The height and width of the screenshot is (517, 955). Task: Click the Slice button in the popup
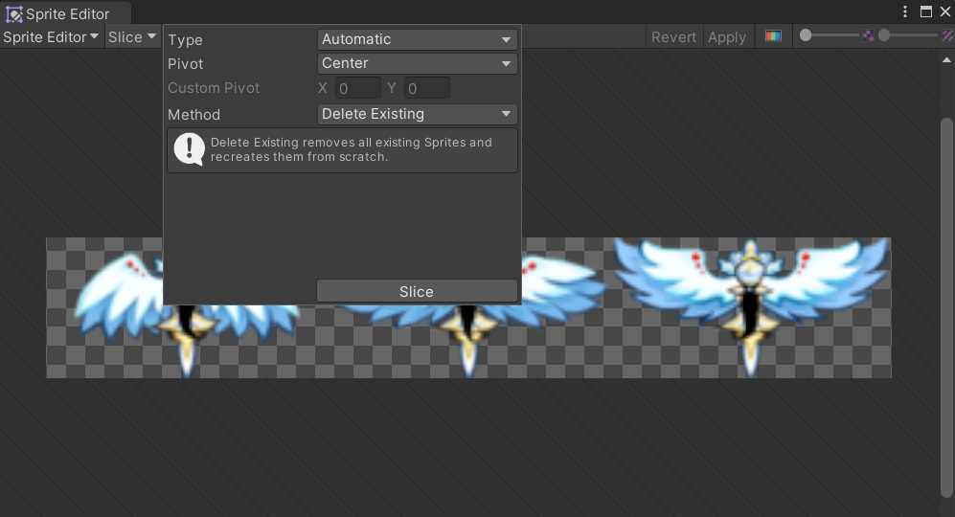[x=418, y=292]
